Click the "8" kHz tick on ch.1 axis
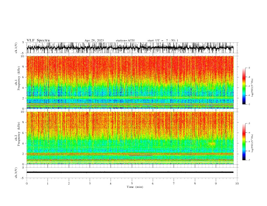Screen dimensions: 267x206 [24, 67]
